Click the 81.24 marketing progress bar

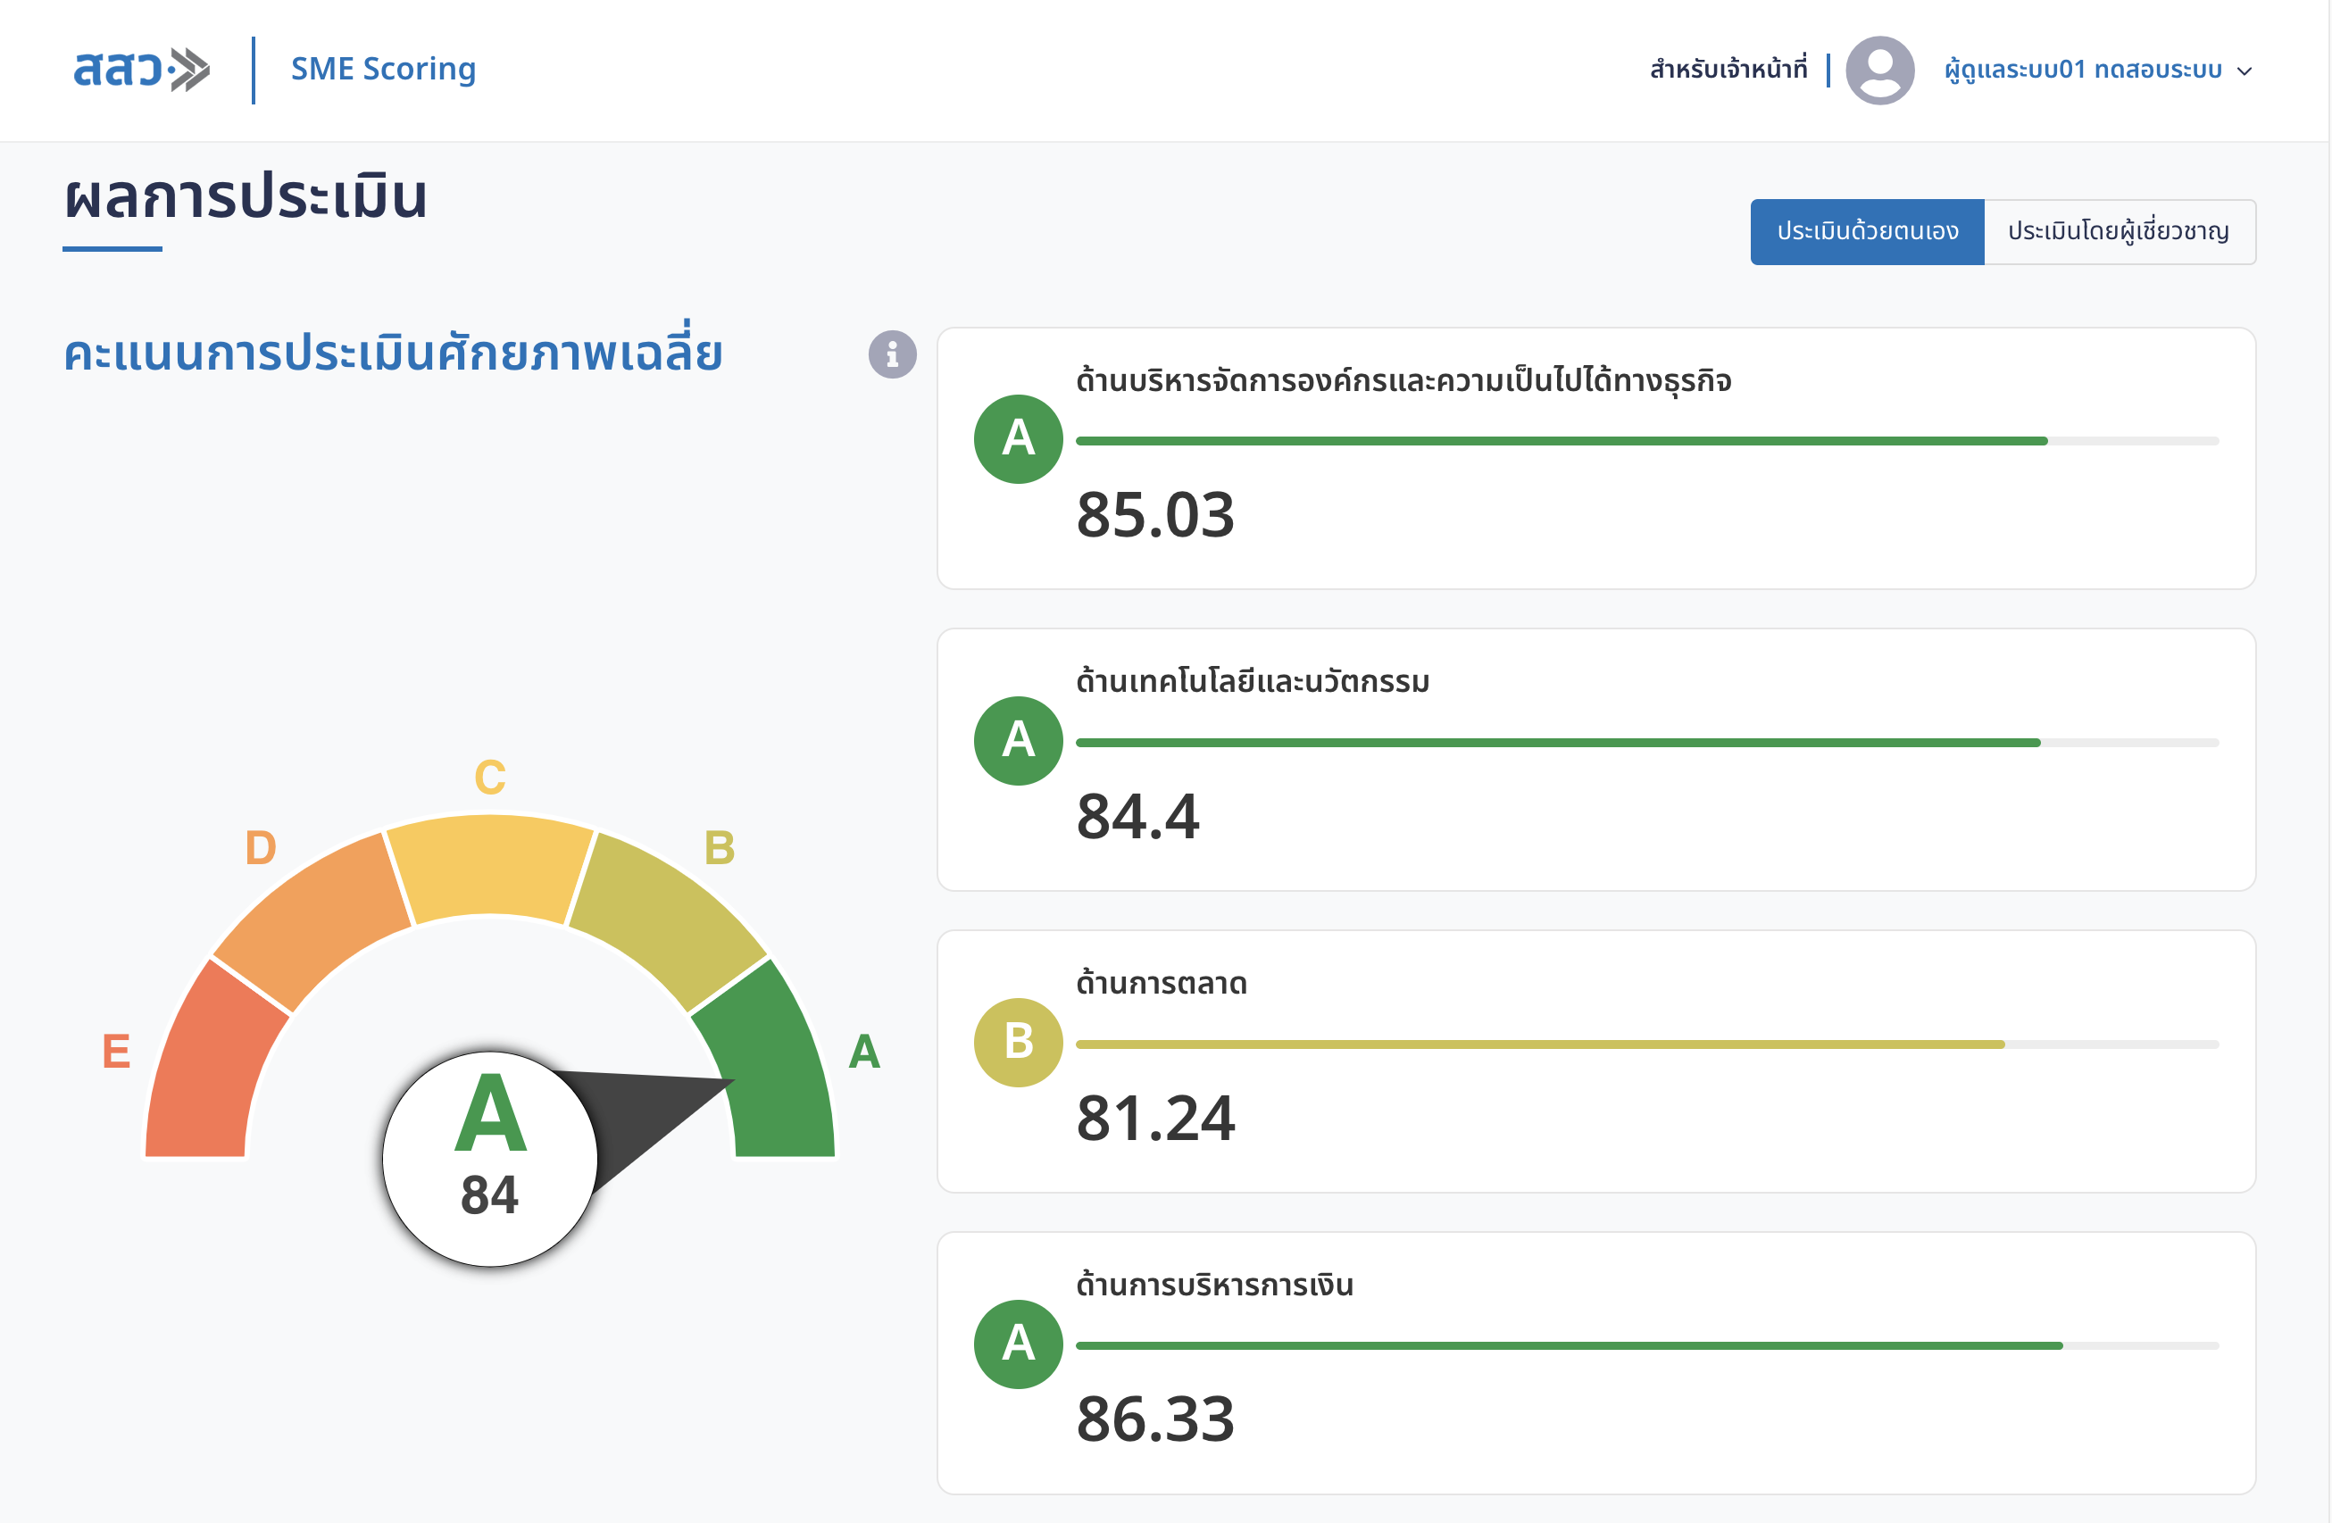click(1646, 1044)
